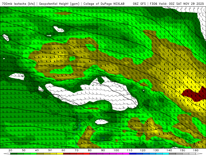Click the darkest green swatch below the 20 label
The width and height of the screenshot is (206, 155).
coord(14,153)
